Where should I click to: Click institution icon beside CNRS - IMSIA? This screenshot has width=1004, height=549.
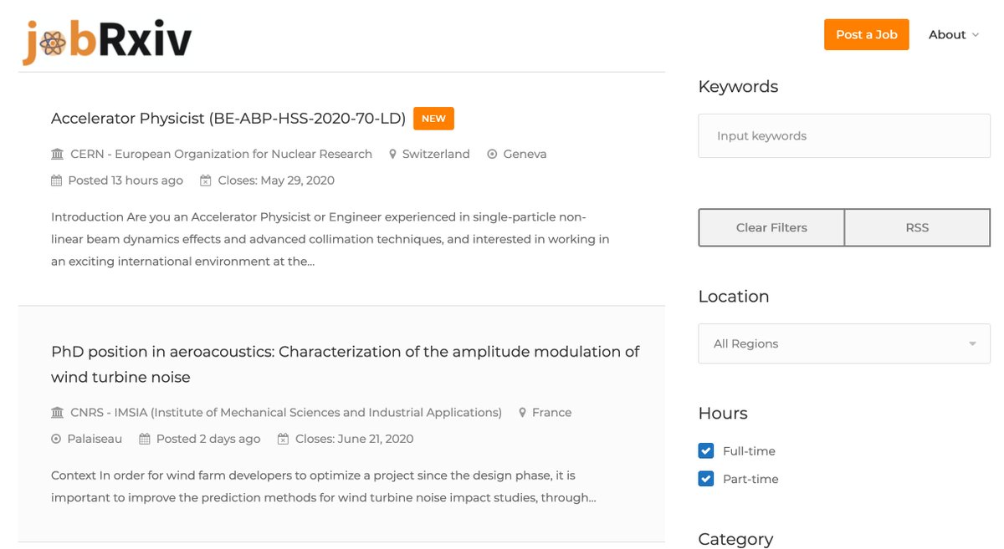[x=57, y=413]
